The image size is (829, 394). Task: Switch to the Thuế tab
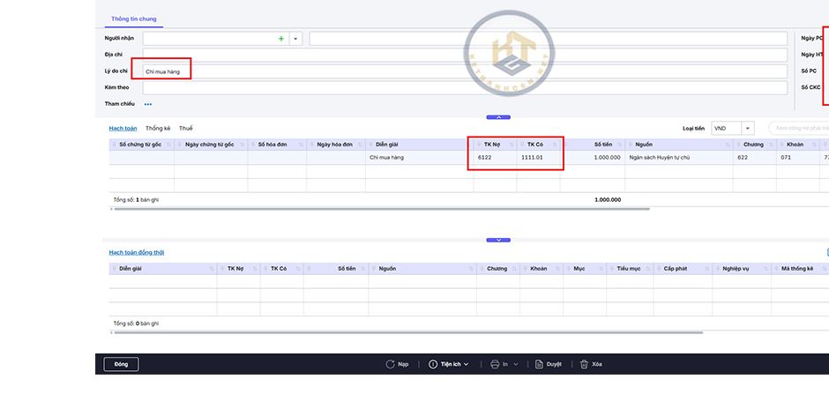[x=186, y=128]
